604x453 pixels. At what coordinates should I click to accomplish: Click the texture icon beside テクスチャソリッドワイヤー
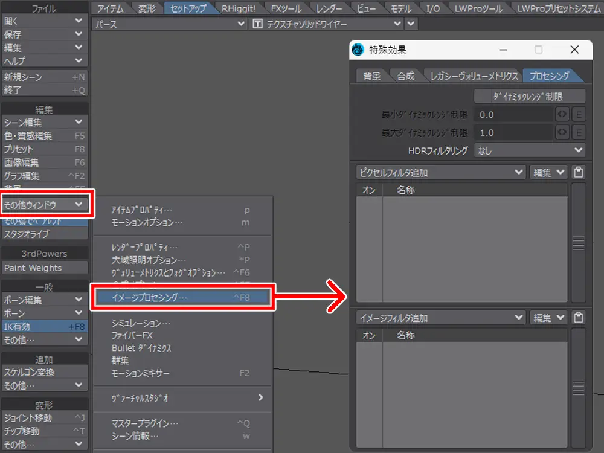pyautogui.click(x=258, y=24)
